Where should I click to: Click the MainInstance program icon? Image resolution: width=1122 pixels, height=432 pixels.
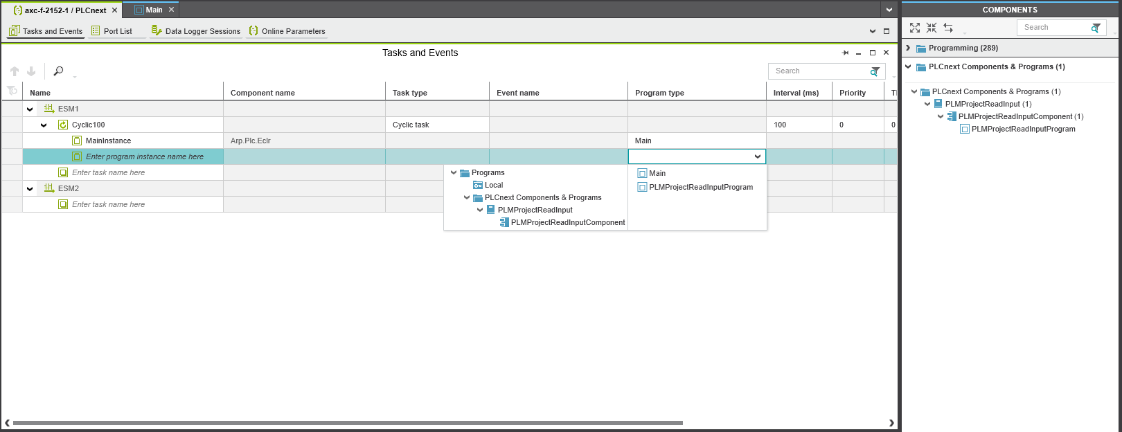pyautogui.click(x=77, y=141)
